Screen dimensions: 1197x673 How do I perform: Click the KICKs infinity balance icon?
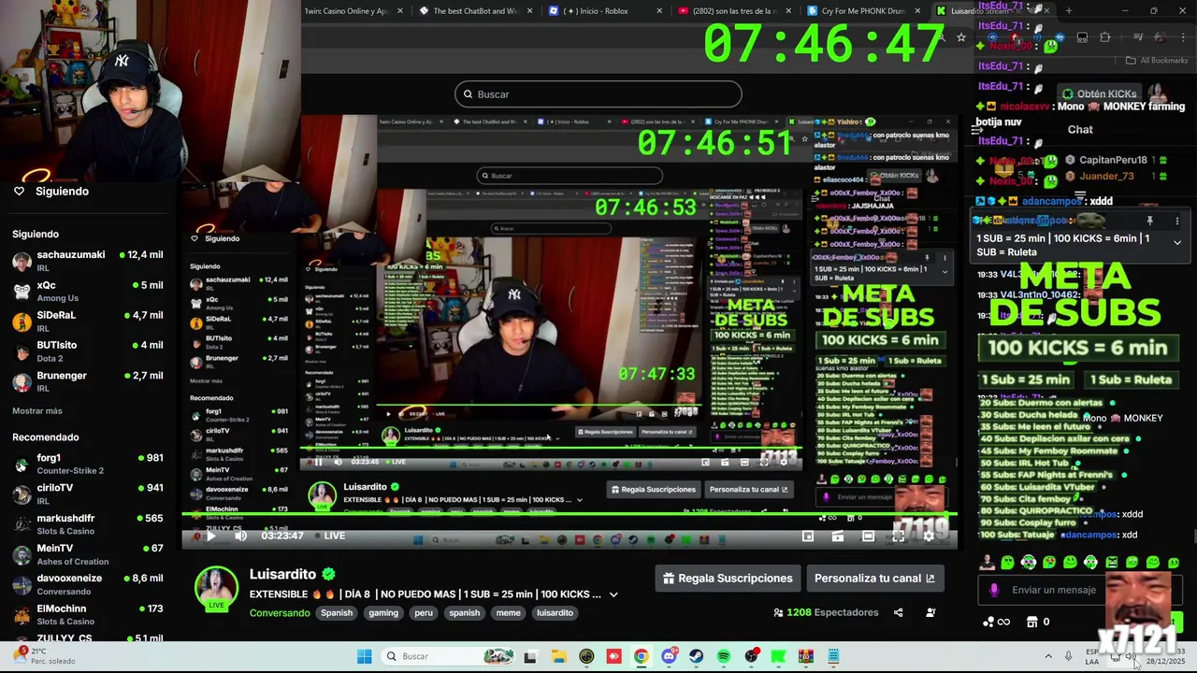(997, 622)
